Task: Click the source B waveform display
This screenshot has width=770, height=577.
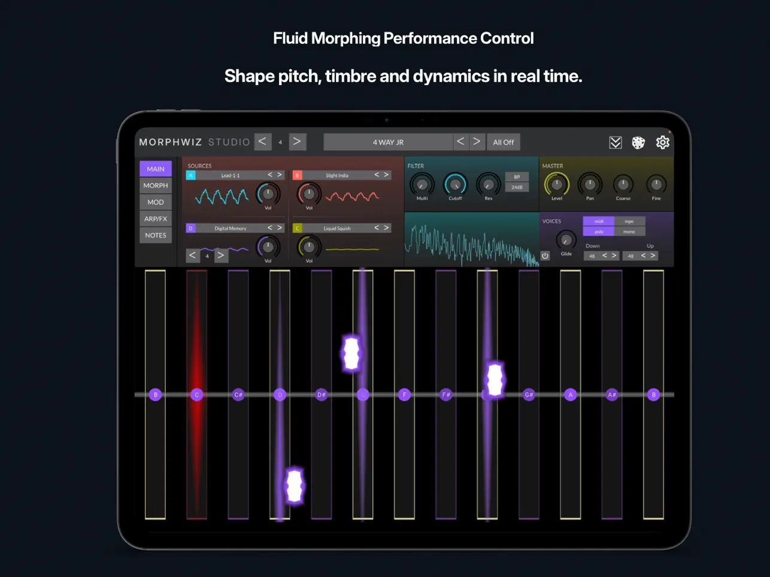Action: [x=352, y=196]
